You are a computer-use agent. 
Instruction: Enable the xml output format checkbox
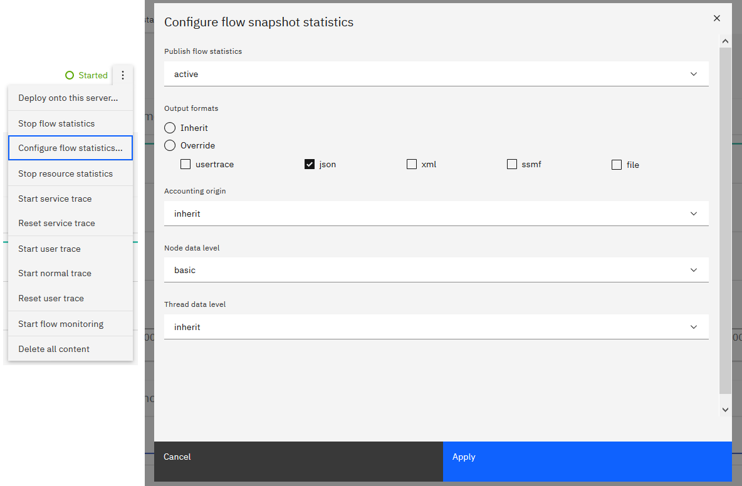click(412, 164)
